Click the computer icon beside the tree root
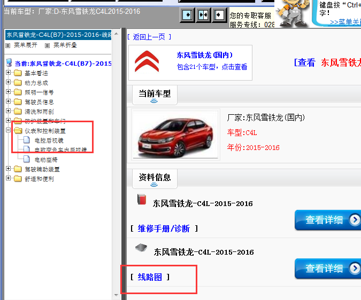Image resolution: width=361 pixels, height=300 pixels. click(9, 62)
